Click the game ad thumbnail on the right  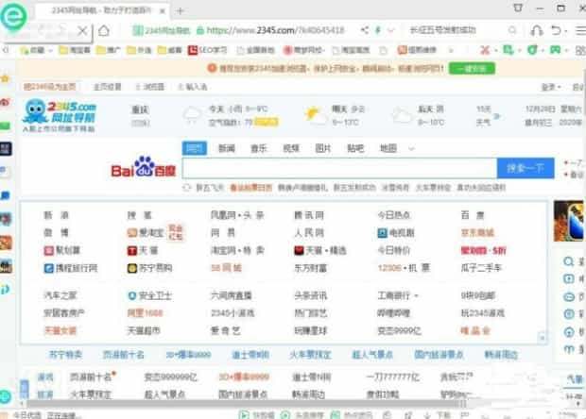(x=568, y=221)
